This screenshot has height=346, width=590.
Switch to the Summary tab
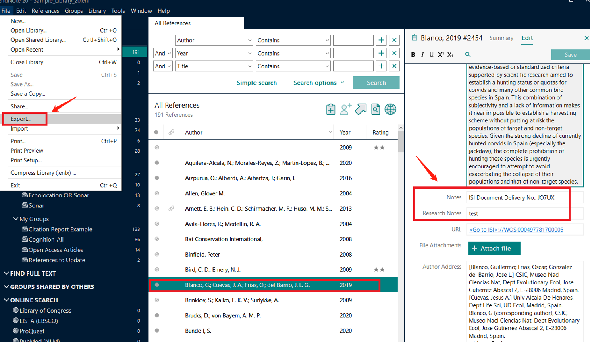[x=501, y=38]
